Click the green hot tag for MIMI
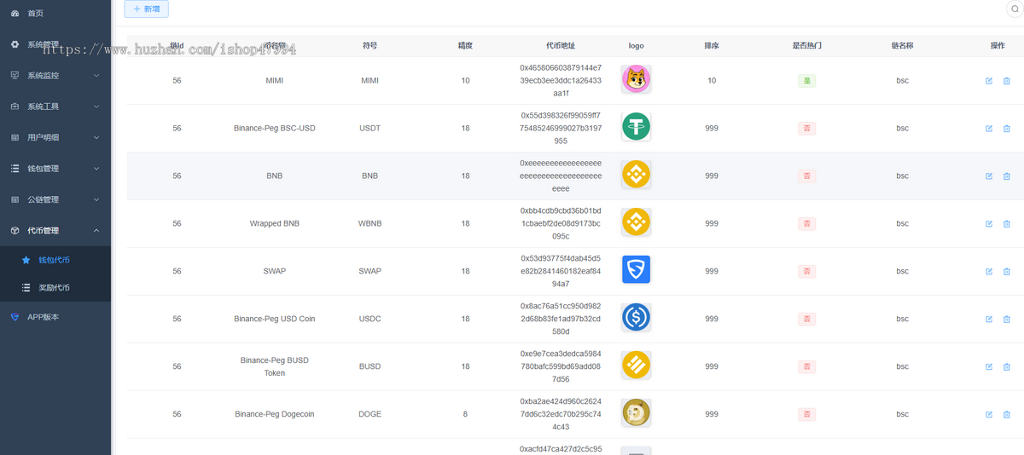The width and height of the screenshot is (1024, 455). (806, 81)
